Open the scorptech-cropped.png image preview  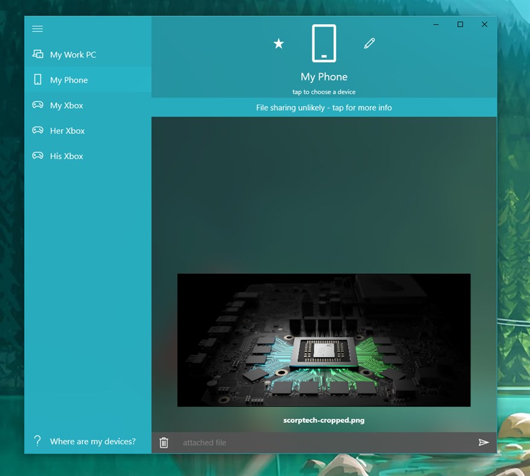324,340
